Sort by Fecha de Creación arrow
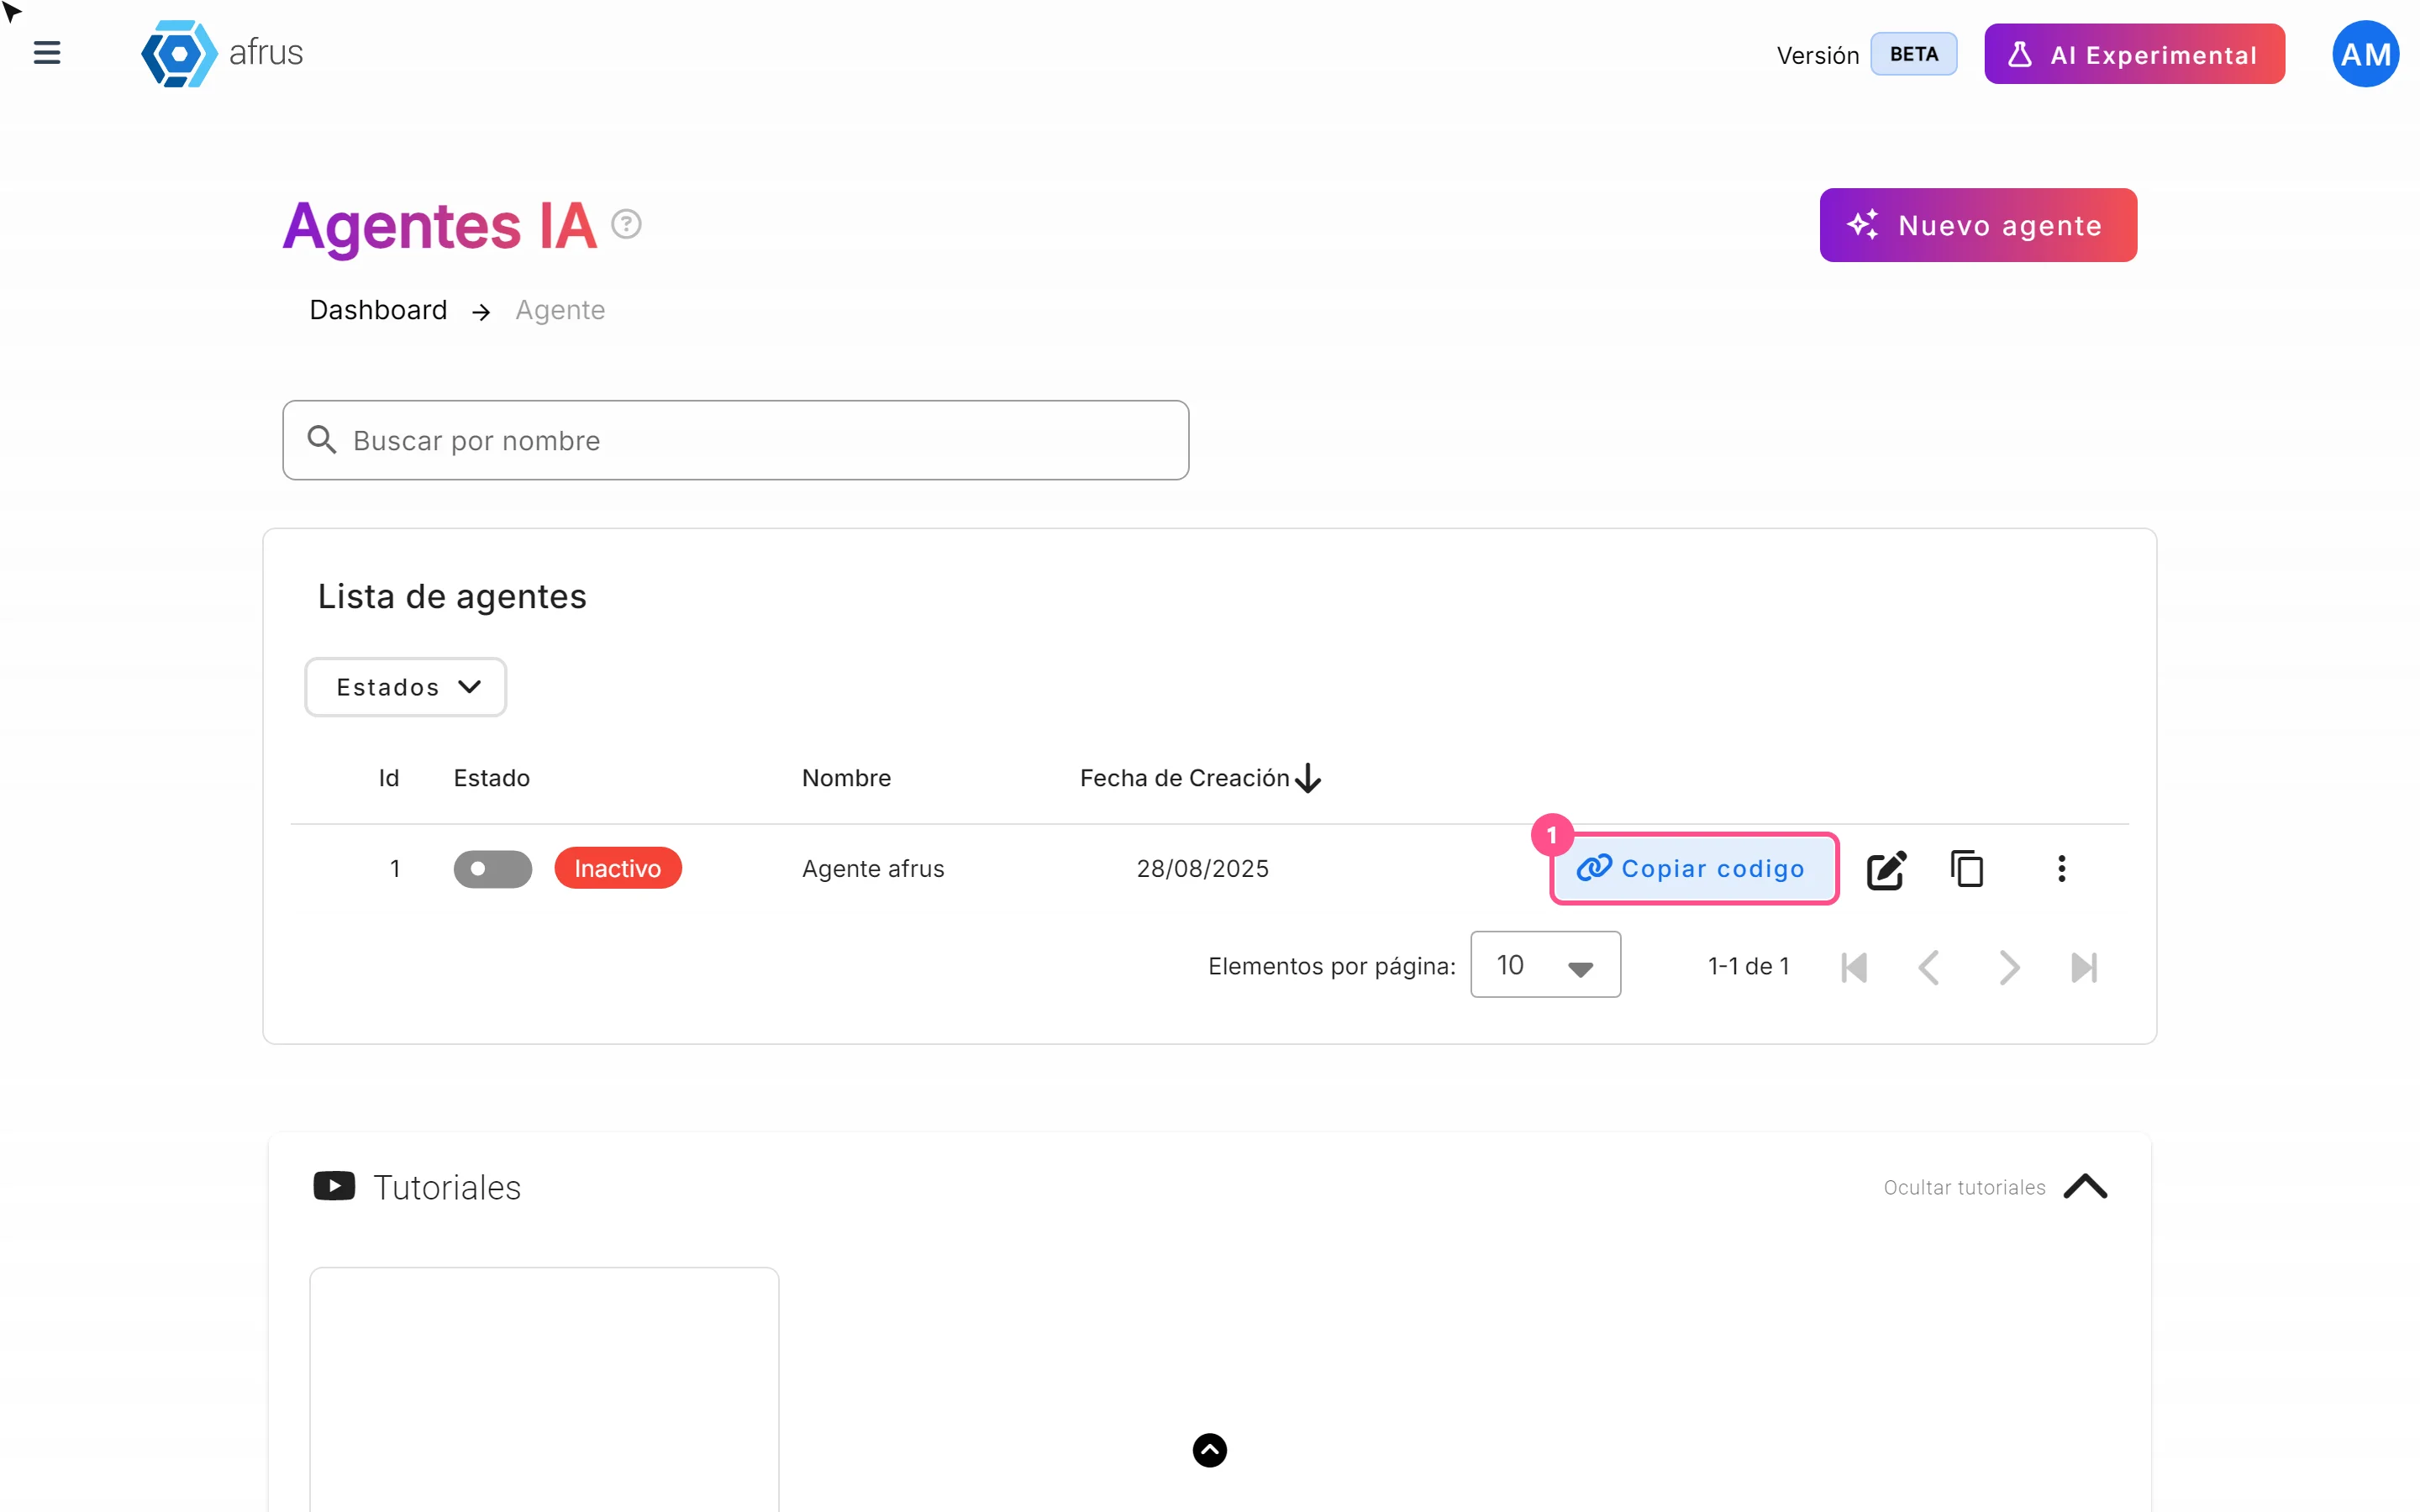The width and height of the screenshot is (2420, 1512). 1307,778
